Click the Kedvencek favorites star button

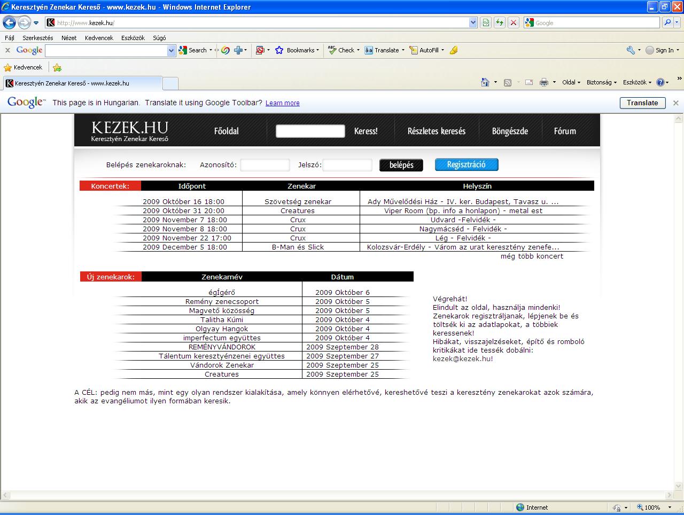coord(23,67)
